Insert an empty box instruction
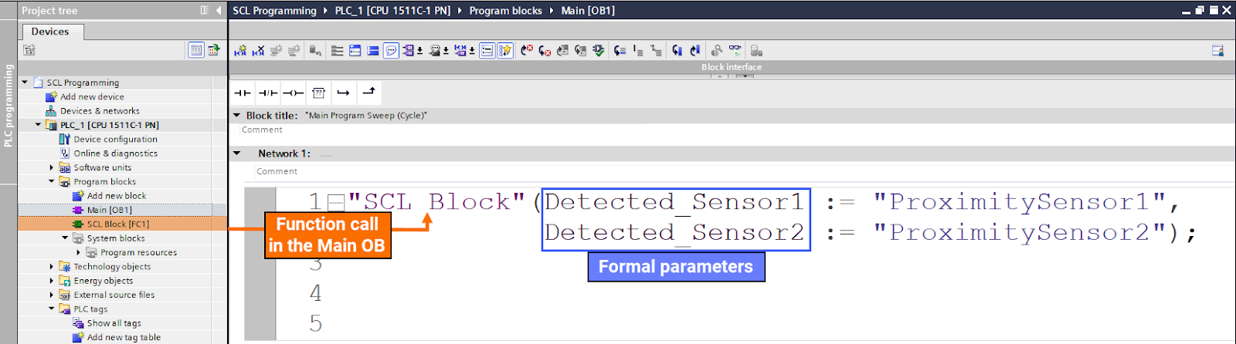1236x344 pixels. click(x=318, y=93)
